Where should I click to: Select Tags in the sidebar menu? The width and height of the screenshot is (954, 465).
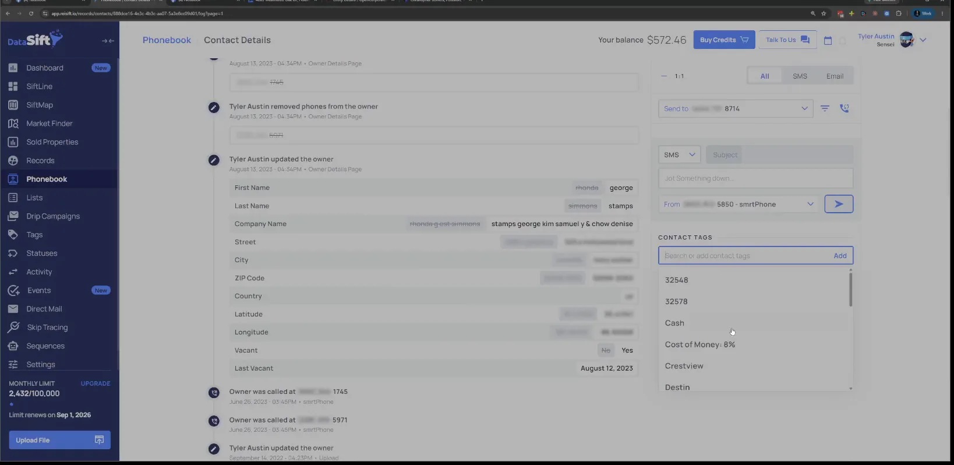coord(34,235)
